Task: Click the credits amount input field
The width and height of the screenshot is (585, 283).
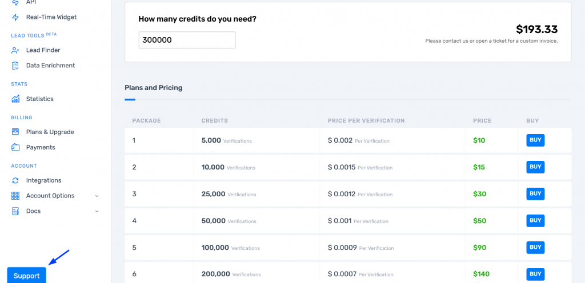Action: pos(187,40)
